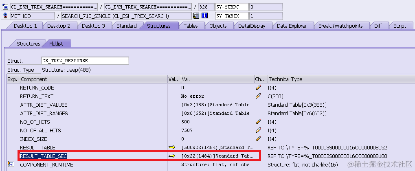Open the Objects tab
This screenshot has width=415, height=171.
(218, 26)
